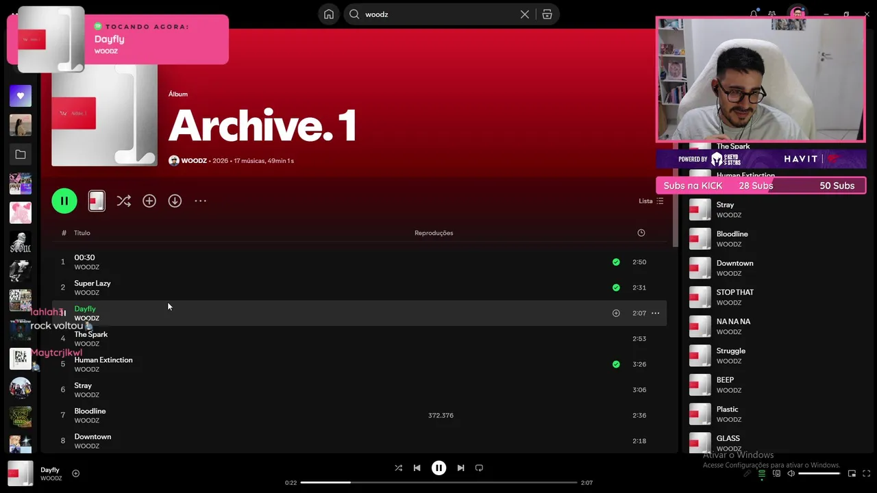The height and width of the screenshot is (493, 877).
Task: Toggle saved checkmark for '00:30' track
Action: coord(616,262)
